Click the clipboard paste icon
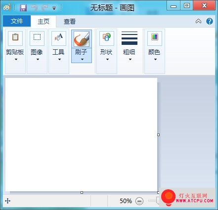Viewport: 218px width, 210px height. [x=15, y=38]
